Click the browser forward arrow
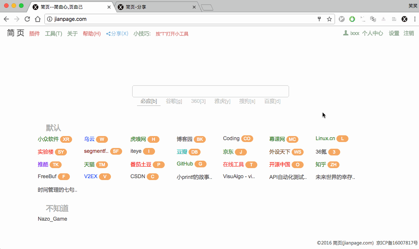Image resolution: width=419 pixels, height=249 pixels. [x=16, y=19]
